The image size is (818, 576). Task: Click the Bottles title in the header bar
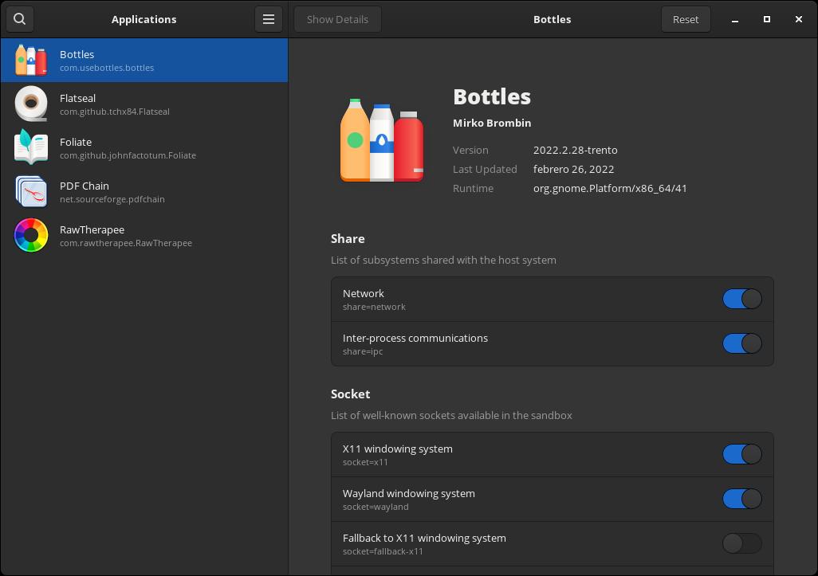552,19
